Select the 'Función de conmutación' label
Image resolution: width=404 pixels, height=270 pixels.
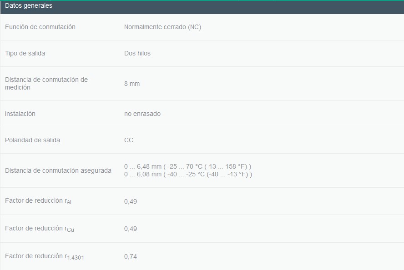click(40, 27)
